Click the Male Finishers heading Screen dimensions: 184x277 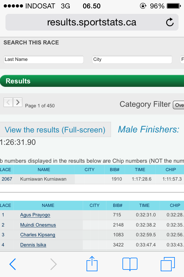point(149,129)
